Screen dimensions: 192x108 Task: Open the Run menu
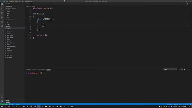pyautogui.click(x=22, y=1)
